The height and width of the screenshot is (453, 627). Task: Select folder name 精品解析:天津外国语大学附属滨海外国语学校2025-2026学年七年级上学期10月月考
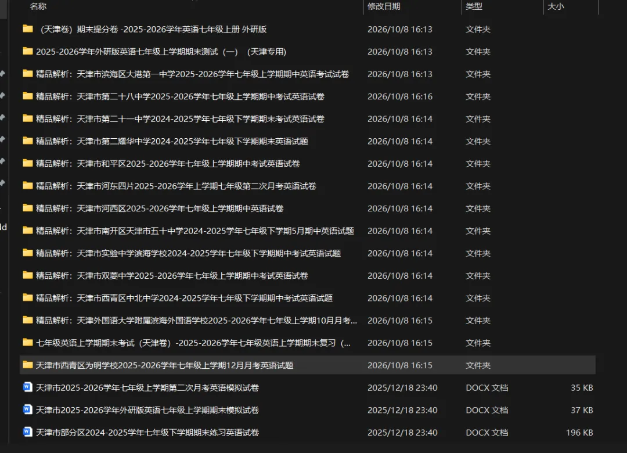pyautogui.click(x=196, y=321)
